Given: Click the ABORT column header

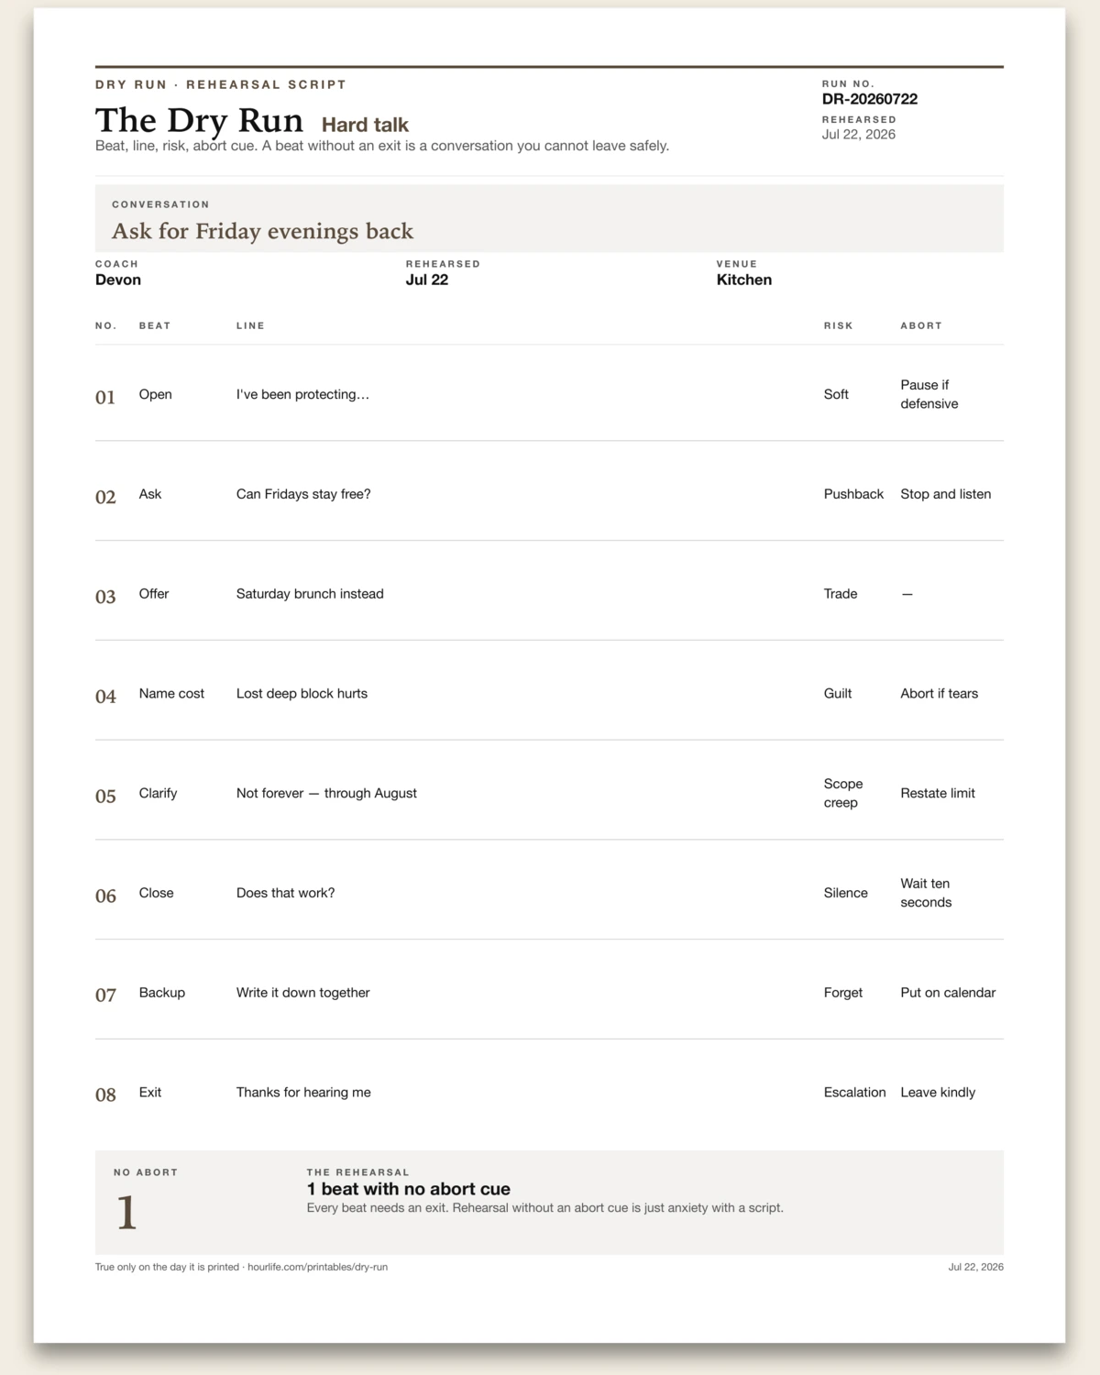Looking at the screenshot, I should click(921, 325).
